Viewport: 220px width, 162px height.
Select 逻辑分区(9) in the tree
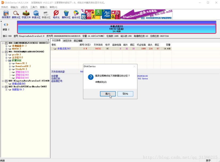point(22,78)
